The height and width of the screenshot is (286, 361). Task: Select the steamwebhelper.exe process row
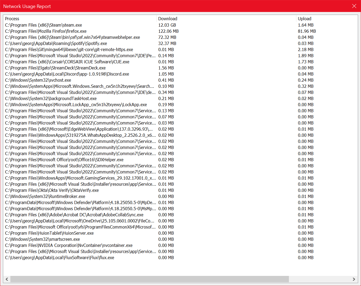180,37
